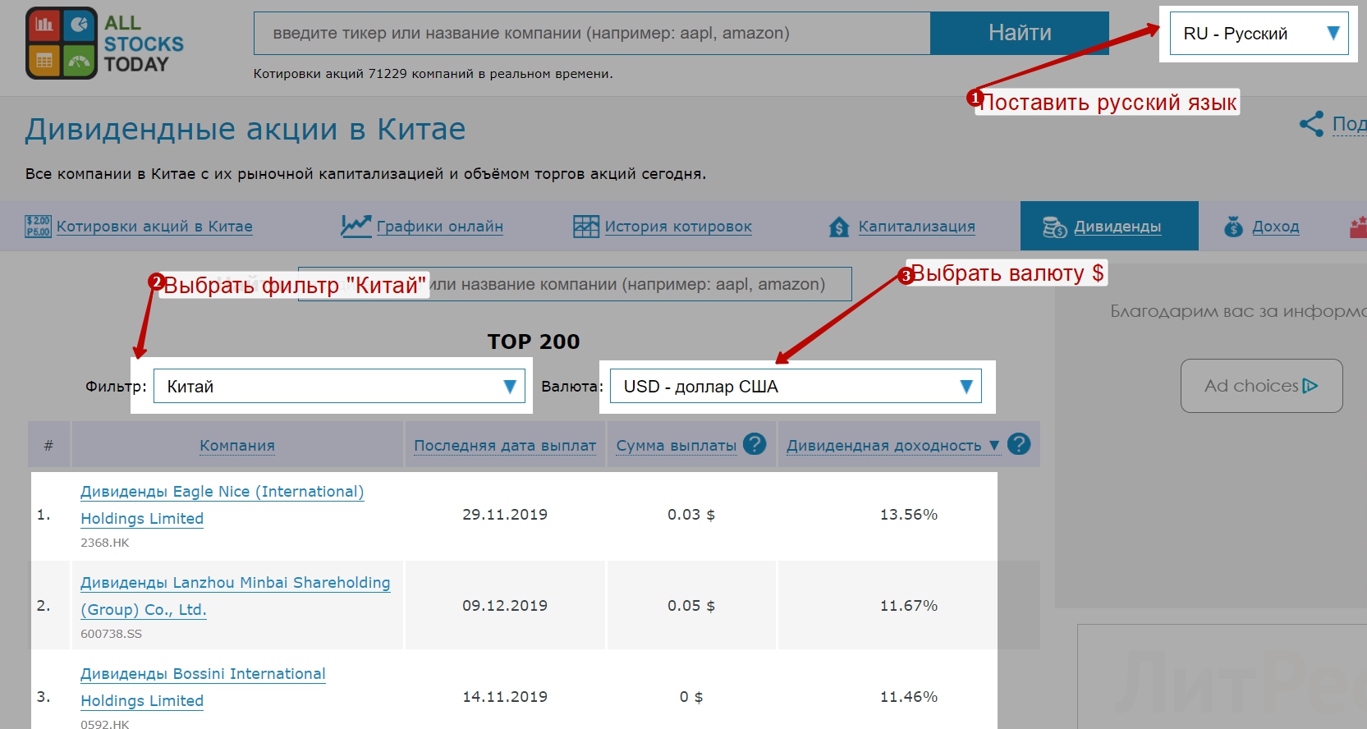Open the Капитализация tab
The image size is (1367, 729).
916,227
